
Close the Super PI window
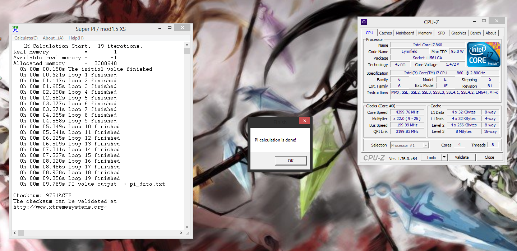(x=183, y=28)
